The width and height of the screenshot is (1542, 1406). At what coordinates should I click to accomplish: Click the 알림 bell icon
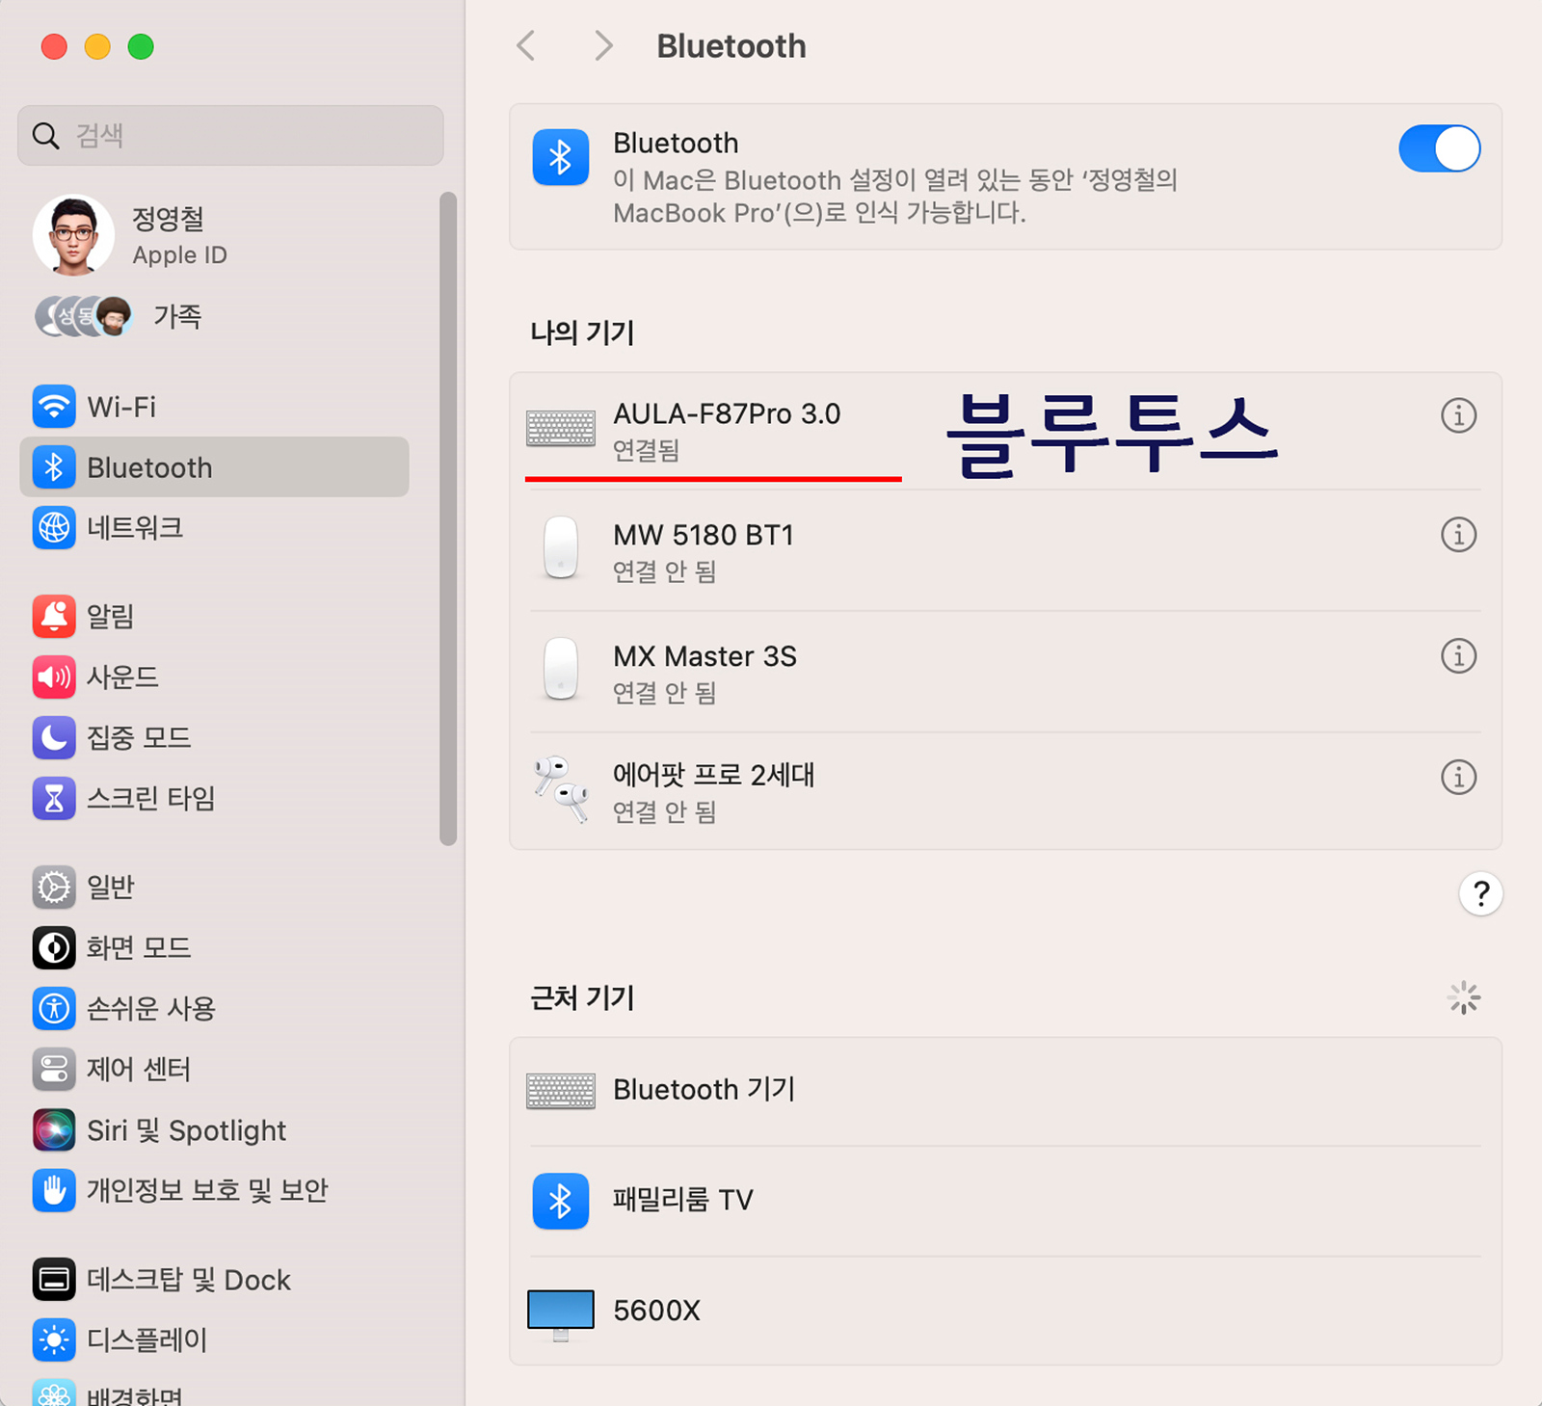pos(54,616)
